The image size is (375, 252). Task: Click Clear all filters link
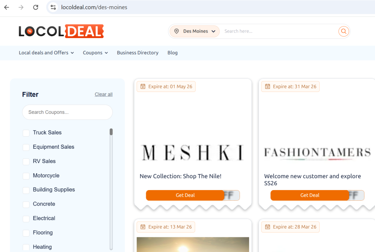point(104,94)
